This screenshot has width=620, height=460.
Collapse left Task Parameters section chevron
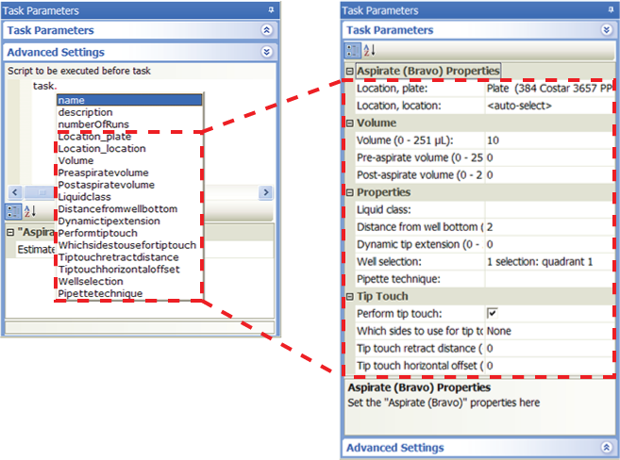click(x=267, y=31)
